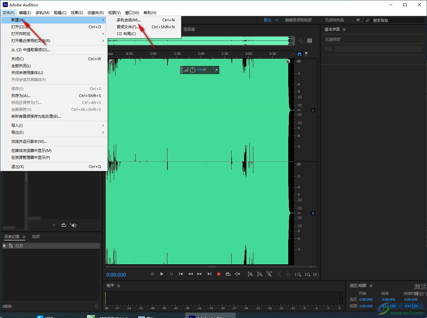
Task: Choose 打开(O)... in File menu
Action: (53, 27)
